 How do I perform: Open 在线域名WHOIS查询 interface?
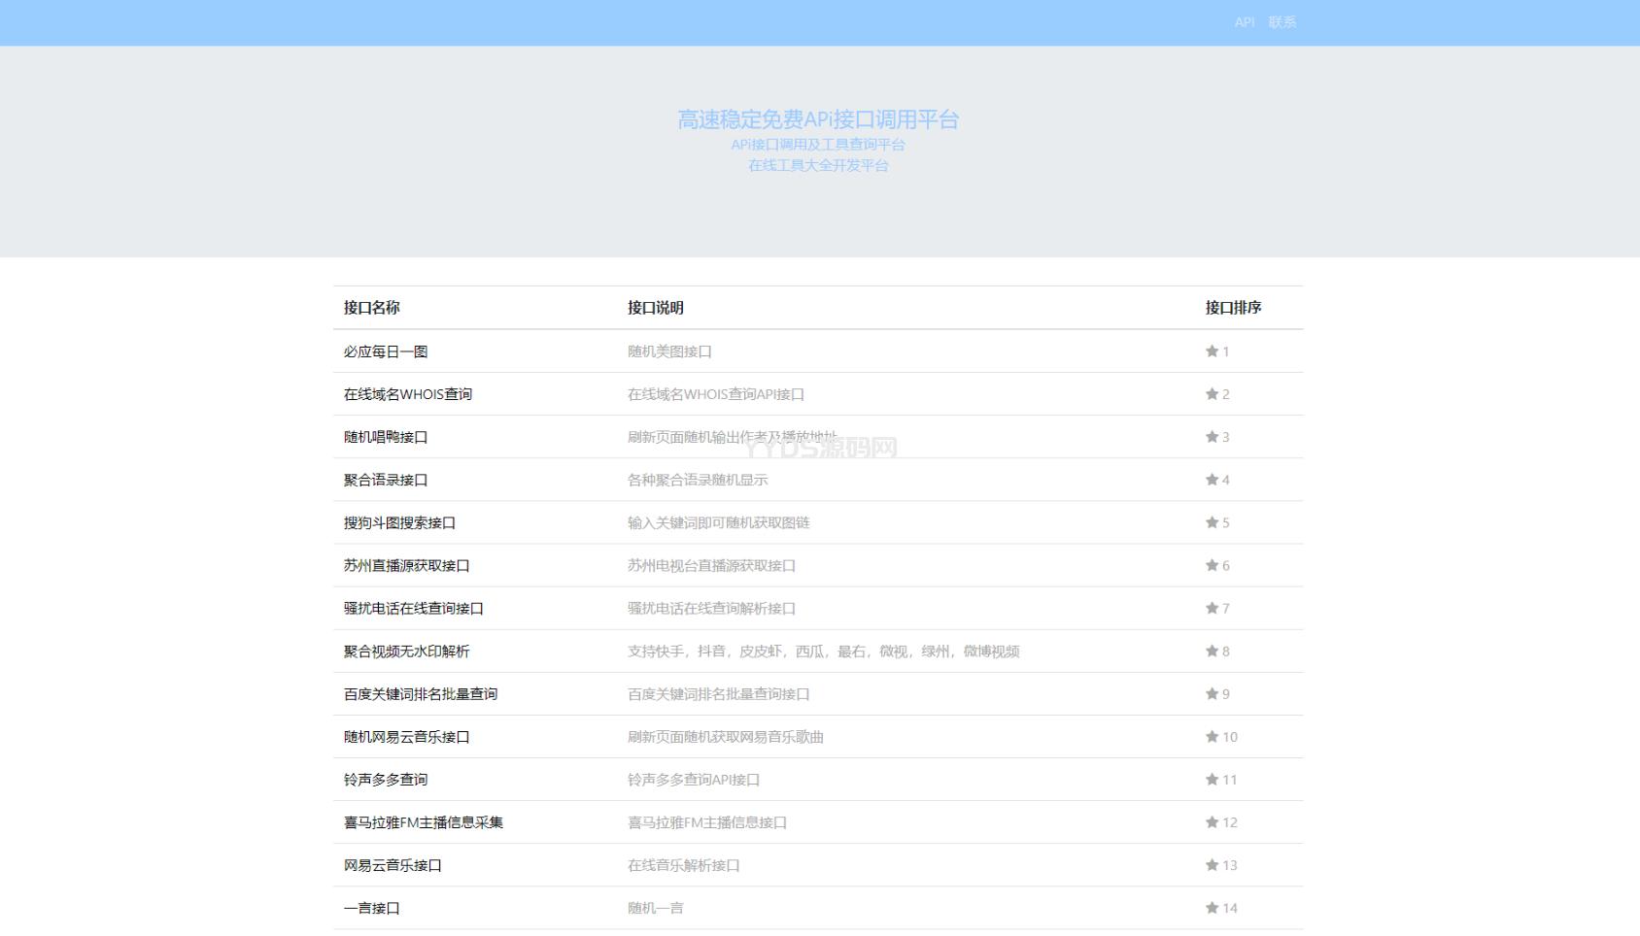click(x=407, y=394)
